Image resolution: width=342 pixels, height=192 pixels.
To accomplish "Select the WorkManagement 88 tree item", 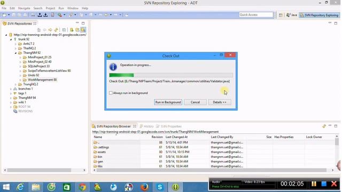I will [42, 80].
